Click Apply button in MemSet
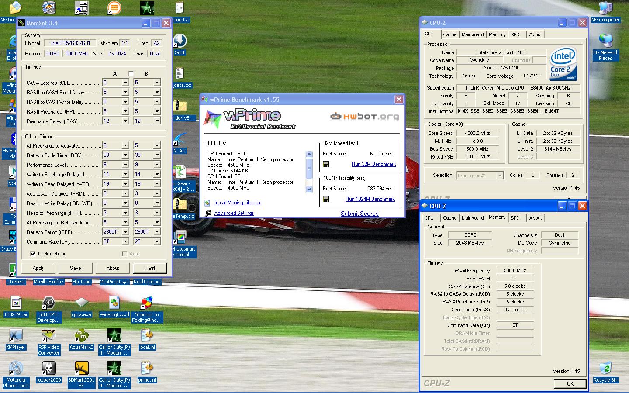 coord(38,268)
